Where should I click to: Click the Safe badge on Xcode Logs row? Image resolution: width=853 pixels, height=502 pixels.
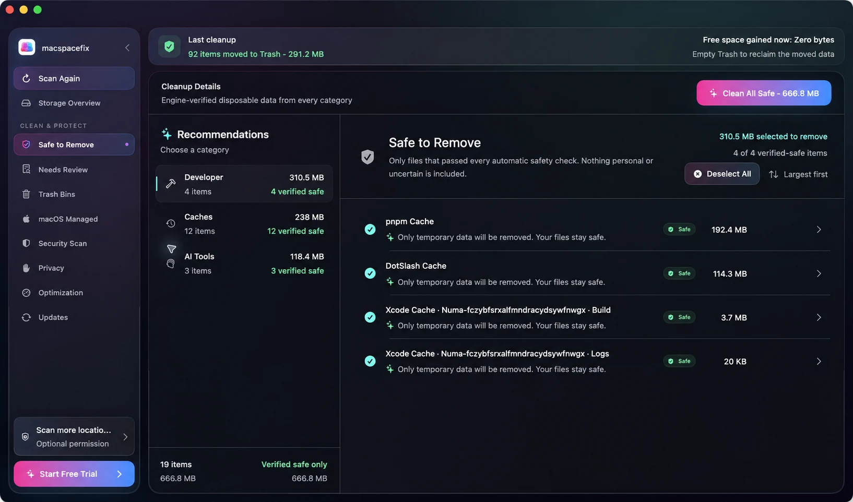tap(679, 361)
